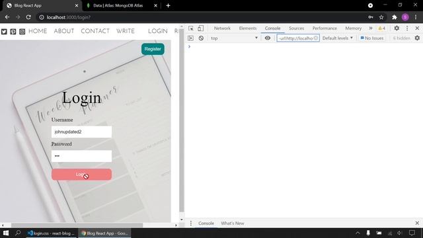Toggle live expression eye icon
Screen dimensions: 423x238
tap(267, 38)
